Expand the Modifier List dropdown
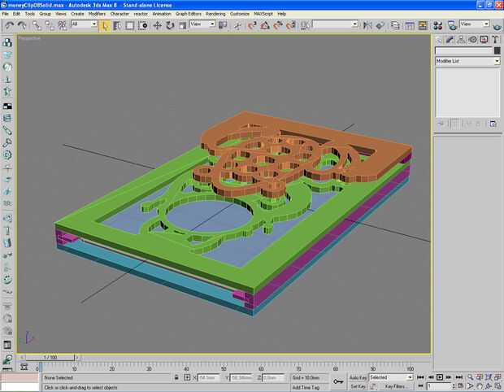 click(x=496, y=61)
